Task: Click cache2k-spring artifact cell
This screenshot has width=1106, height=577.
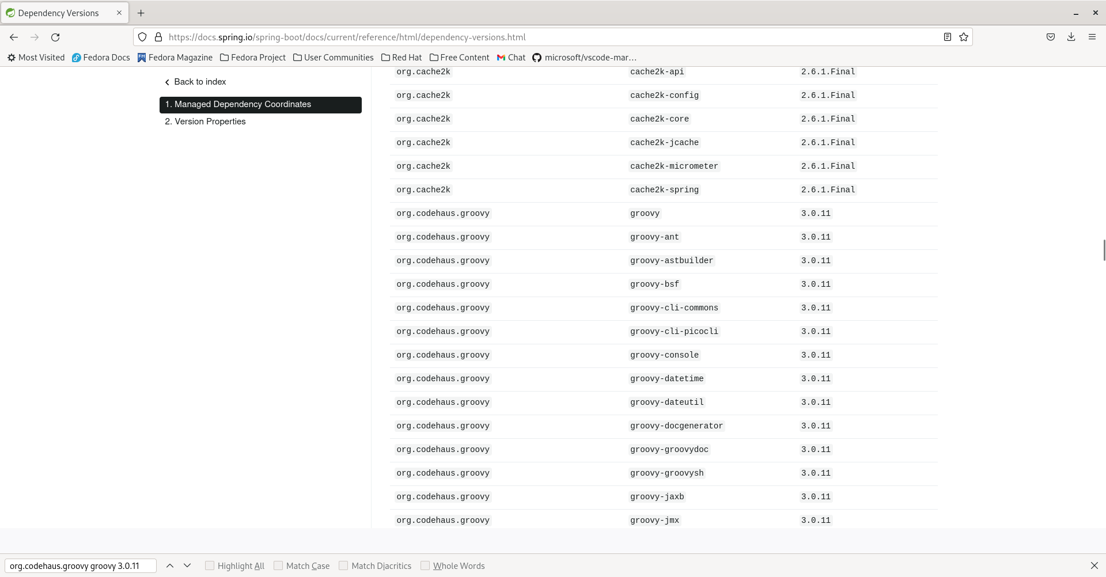Action: click(x=664, y=190)
